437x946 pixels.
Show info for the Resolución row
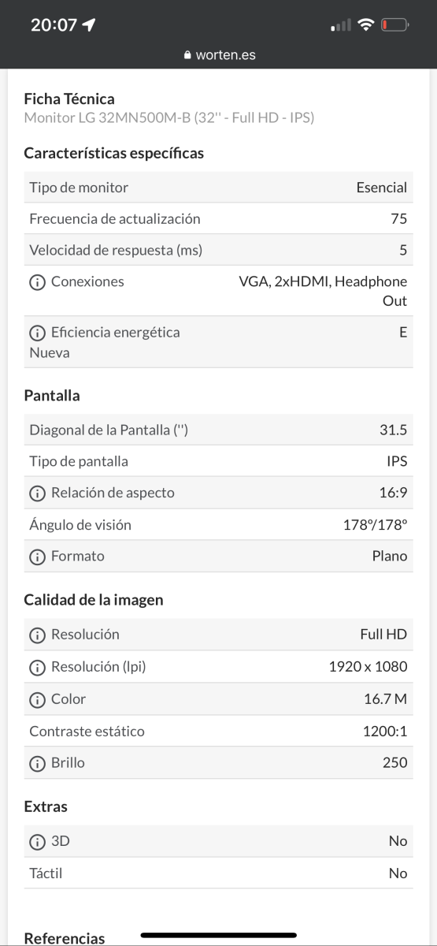click(x=37, y=635)
